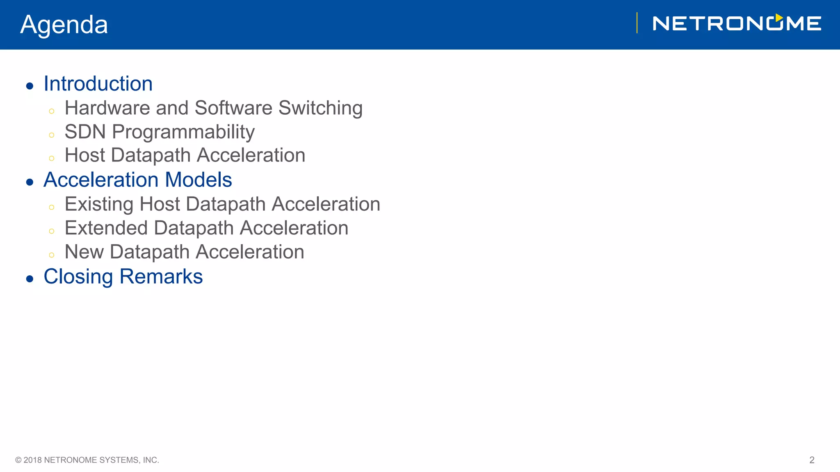Image resolution: width=840 pixels, height=472 pixels.
Task: Click the yellow triangle in the Netronome logo
Action: point(779,18)
